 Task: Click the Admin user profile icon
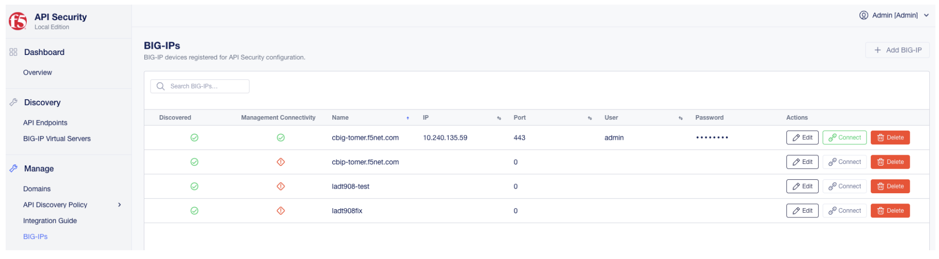863,15
